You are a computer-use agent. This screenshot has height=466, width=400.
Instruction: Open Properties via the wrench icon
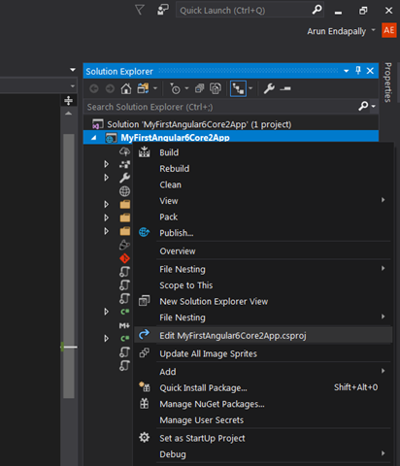click(x=269, y=88)
